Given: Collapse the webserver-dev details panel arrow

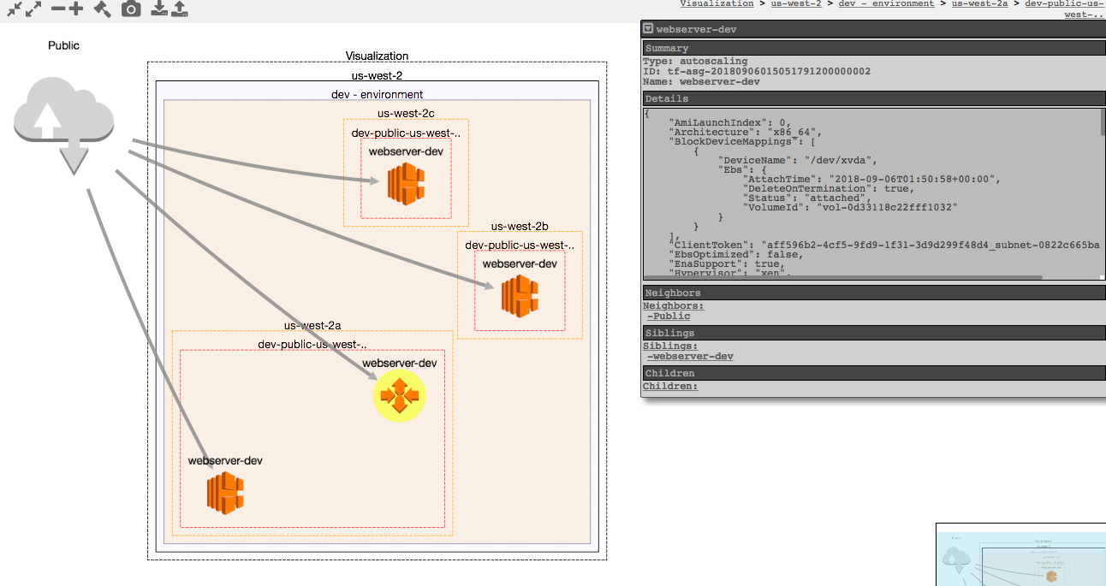Looking at the screenshot, I should pos(648,29).
